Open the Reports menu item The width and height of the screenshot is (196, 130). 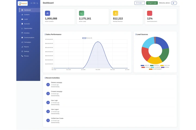[x=26, y=47]
